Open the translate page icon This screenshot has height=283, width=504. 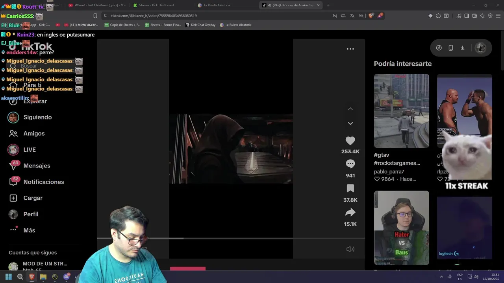(352, 16)
